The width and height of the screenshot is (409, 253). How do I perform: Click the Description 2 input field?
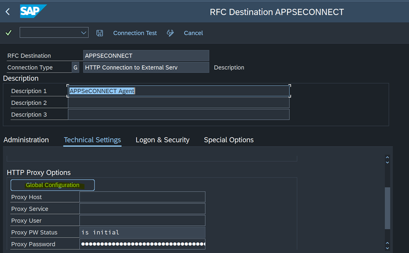coord(178,102)
